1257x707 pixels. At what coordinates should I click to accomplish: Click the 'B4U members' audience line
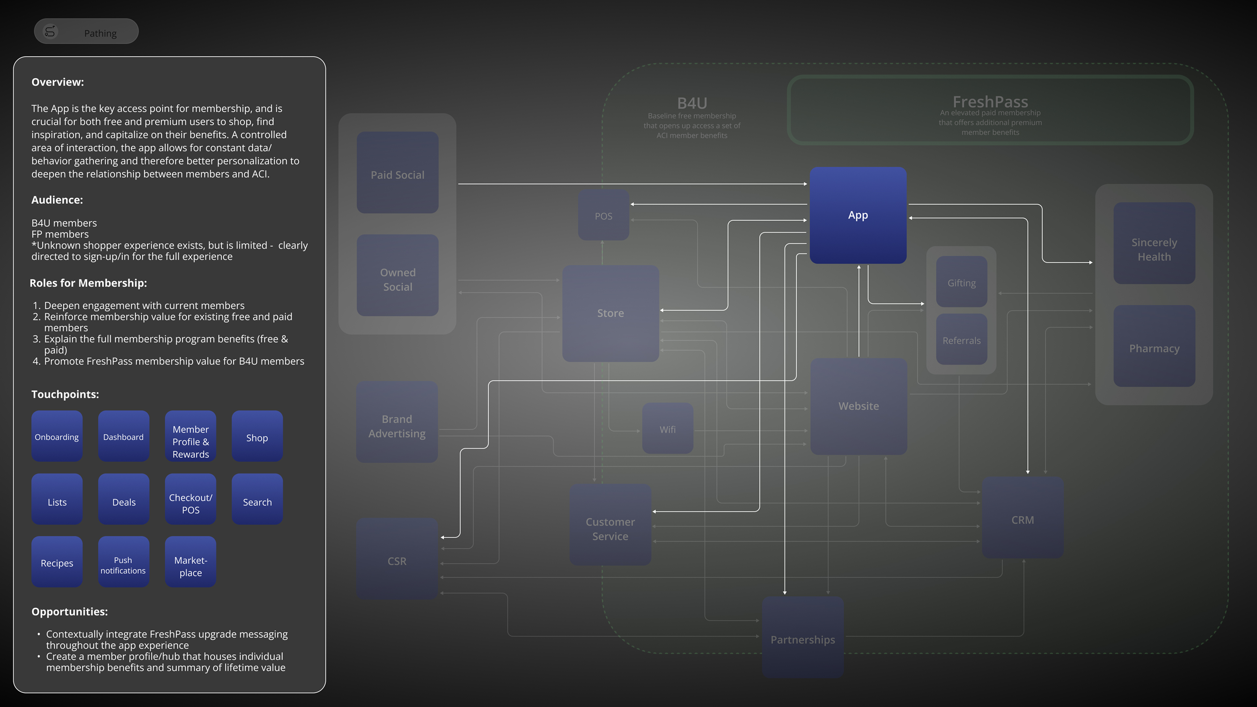click(x=64, y=223)
